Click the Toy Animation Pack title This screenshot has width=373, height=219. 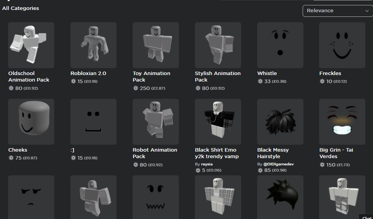pyautogui.click(x=151, y=77)
